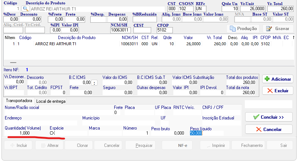The height and width of the screenshot is (161, 297).
Task: Click the Marca input field
Action: point(105,133)
